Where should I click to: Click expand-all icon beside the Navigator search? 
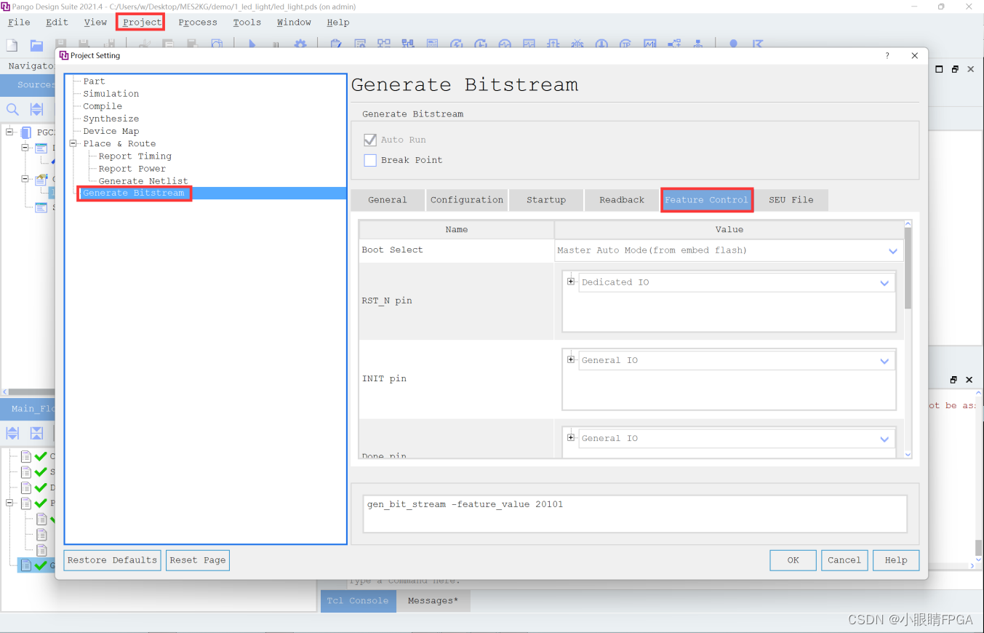tap(36, 110)
